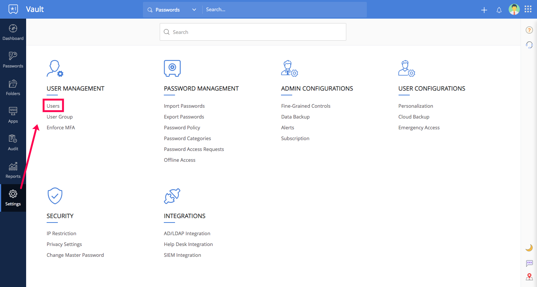Image resolution: width=537 pixels, height=287 pixels.
Task: Open the Reports section from the sidebar
Action: [x=13, y=171]
